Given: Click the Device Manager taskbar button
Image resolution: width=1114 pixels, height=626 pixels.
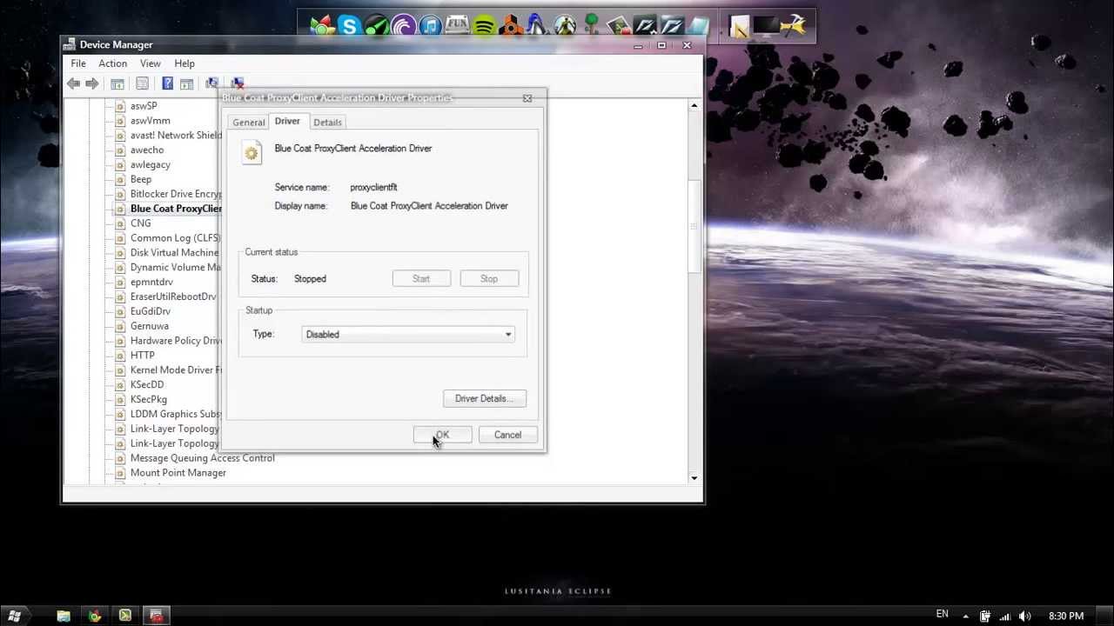Looking at the screenshot, I should pos(157,616).
